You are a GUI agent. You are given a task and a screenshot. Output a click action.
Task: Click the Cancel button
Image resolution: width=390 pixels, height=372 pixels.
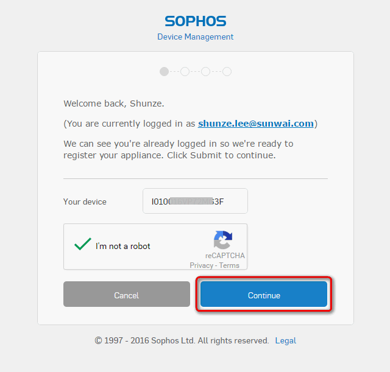(127, 294)
